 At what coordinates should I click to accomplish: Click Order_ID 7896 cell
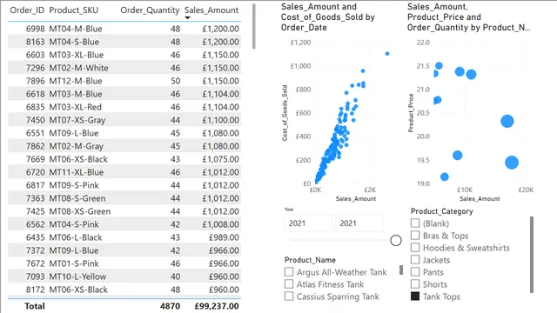tap(35, 81)
